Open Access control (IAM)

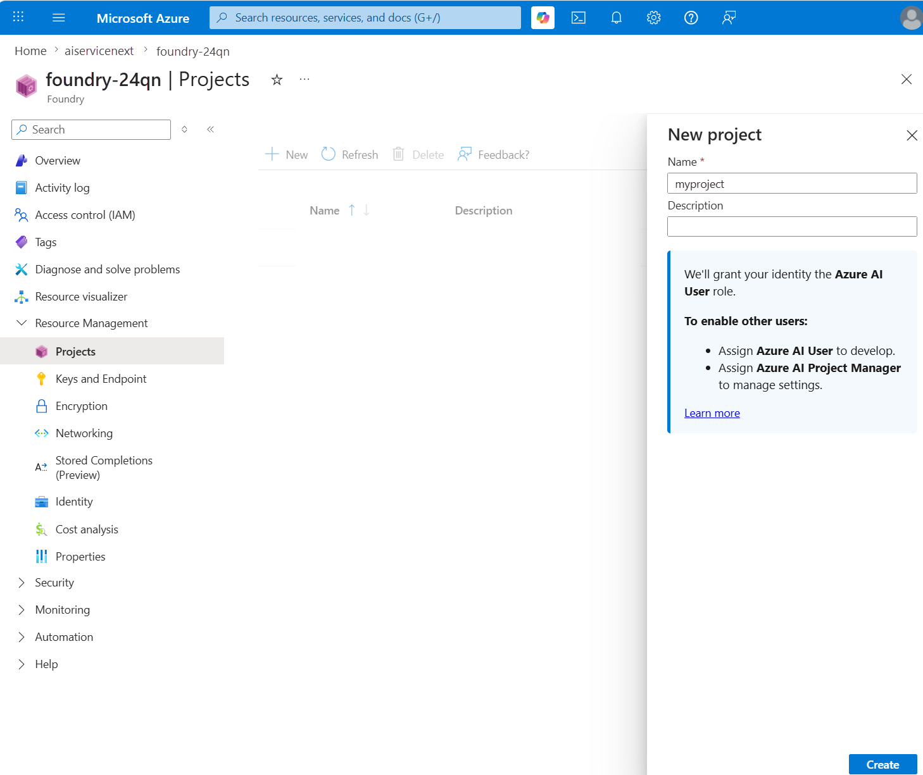85,215
